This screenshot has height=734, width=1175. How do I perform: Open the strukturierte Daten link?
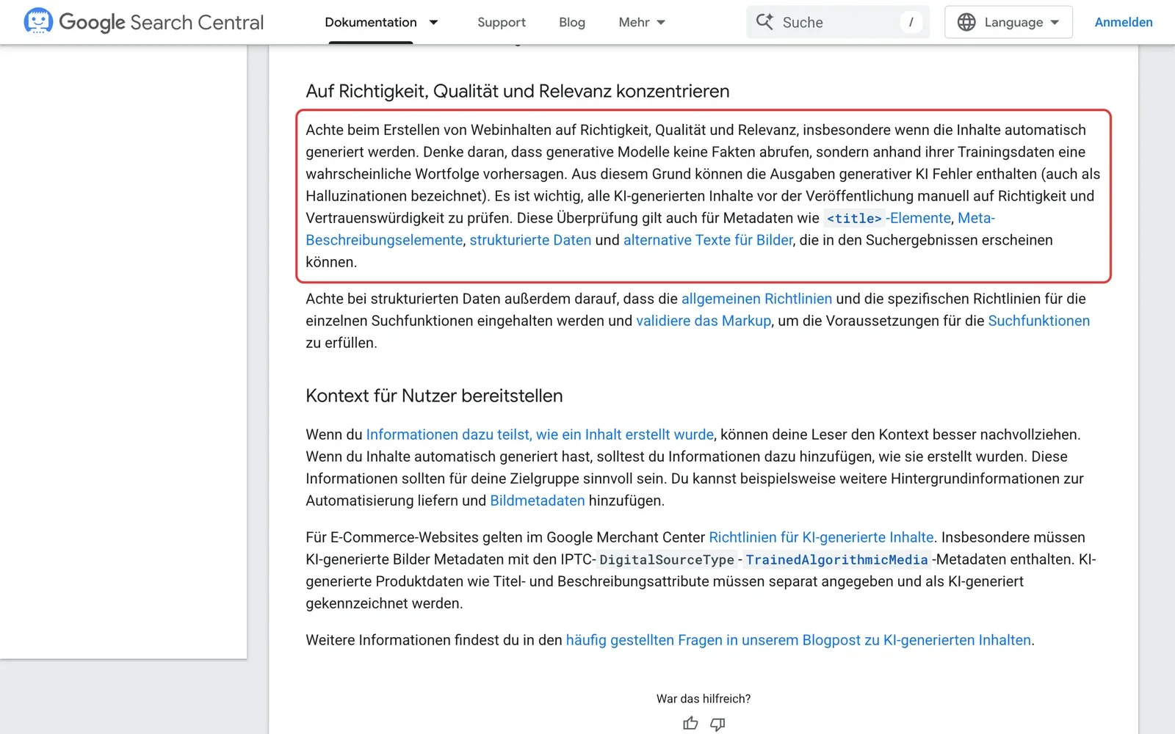[x=530, y=240]
